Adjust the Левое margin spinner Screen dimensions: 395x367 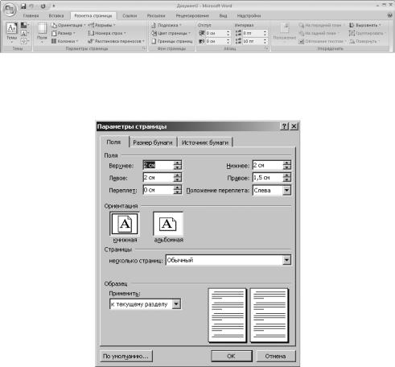[x=177, y=178]
